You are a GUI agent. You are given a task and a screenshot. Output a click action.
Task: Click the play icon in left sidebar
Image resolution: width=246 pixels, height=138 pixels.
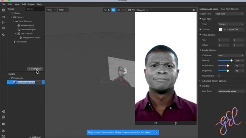[3, 23]
